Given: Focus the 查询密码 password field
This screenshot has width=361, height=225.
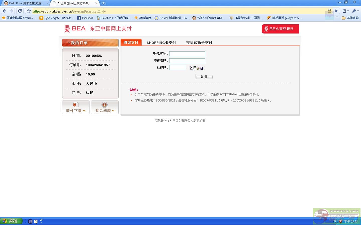Looking at the screenshot, I should click(x=187, y=61).
